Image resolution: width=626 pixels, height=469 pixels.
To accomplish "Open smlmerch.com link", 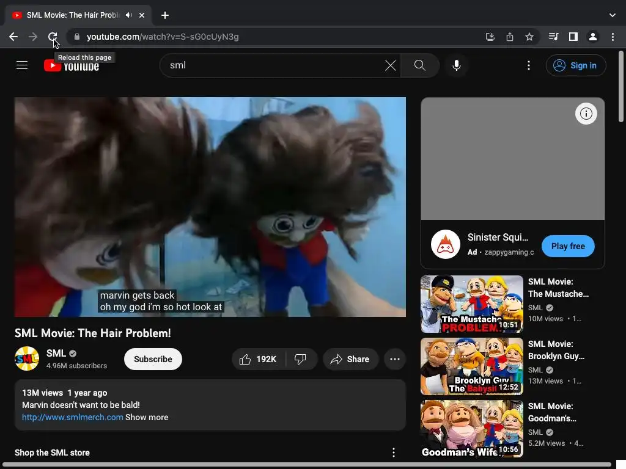I will [x=72, y=417].
